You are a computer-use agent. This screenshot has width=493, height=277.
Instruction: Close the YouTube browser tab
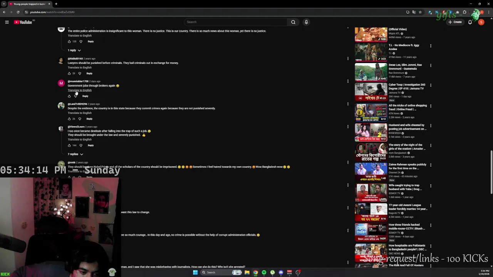coord(49,4)
